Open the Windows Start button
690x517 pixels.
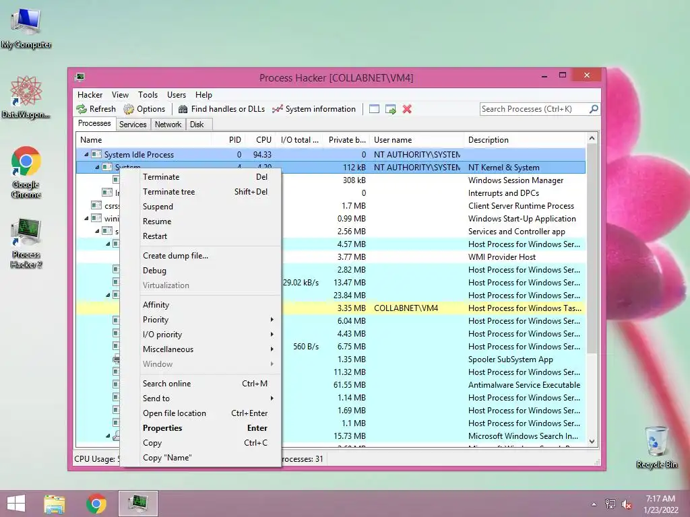pos(16,504)
